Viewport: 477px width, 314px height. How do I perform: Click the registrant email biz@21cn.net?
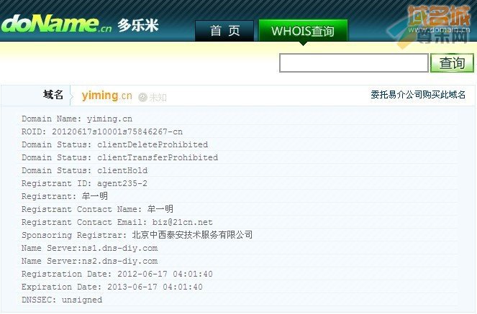tap(183, 222)
